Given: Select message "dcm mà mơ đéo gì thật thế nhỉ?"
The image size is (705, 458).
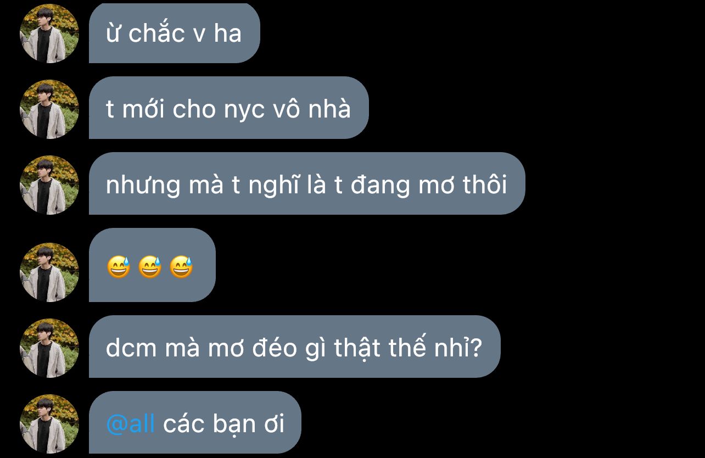Looking at the screenshot, I should point(294,347).
